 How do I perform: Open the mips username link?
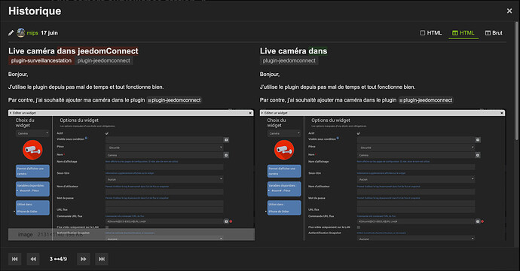pos(32,33)
